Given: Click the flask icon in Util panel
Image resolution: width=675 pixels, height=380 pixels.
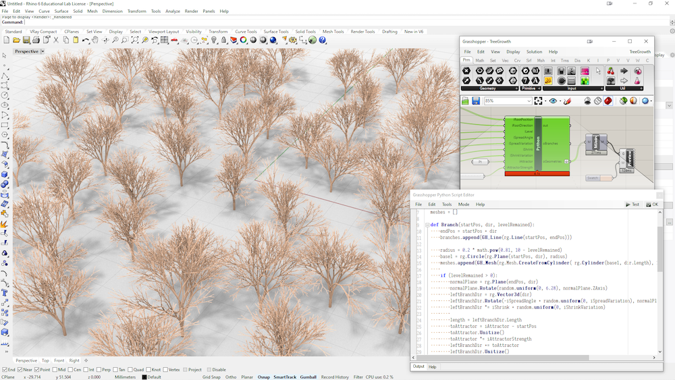Looking at the screenshot, I should [637, 80].
